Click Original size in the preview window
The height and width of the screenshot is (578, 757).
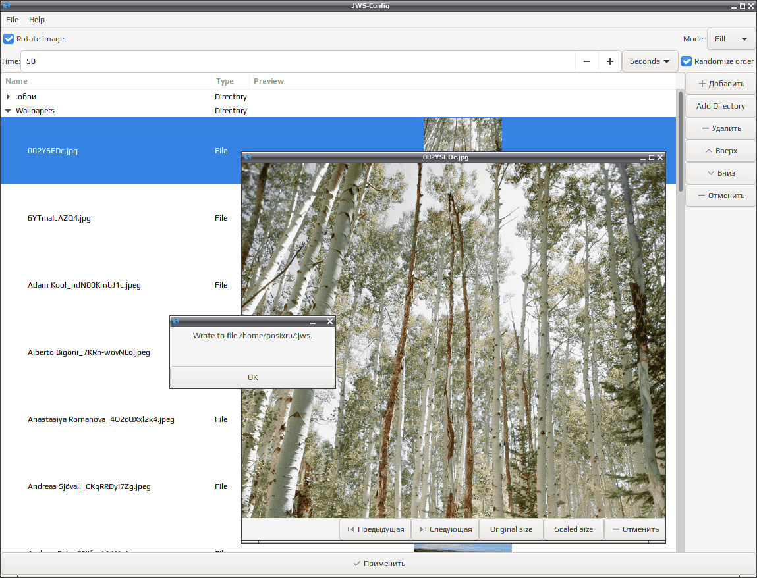click(511, 529)
